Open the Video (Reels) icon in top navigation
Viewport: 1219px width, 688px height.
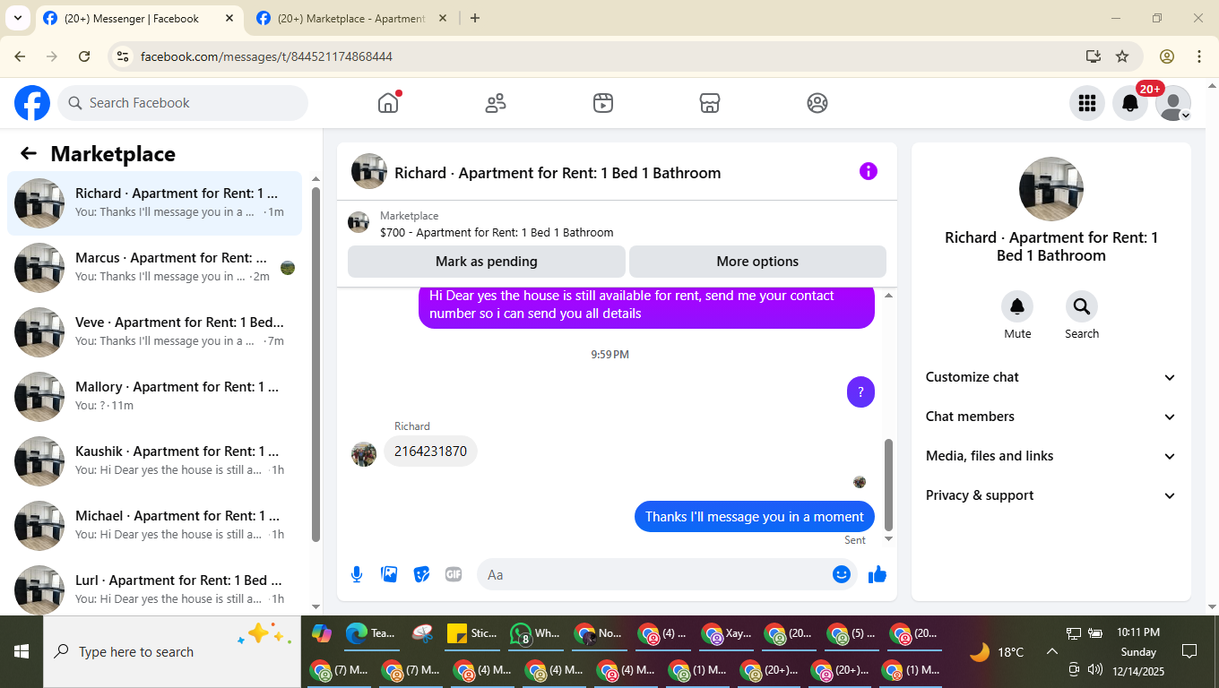point(603,103)
